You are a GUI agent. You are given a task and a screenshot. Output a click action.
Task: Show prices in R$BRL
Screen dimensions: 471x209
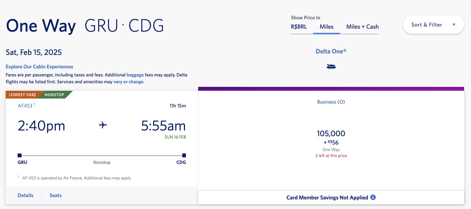click(x=299, y=27)
